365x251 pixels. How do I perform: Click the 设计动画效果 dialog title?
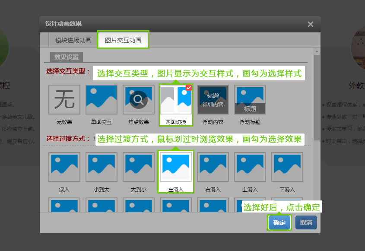tap(63, 23)
